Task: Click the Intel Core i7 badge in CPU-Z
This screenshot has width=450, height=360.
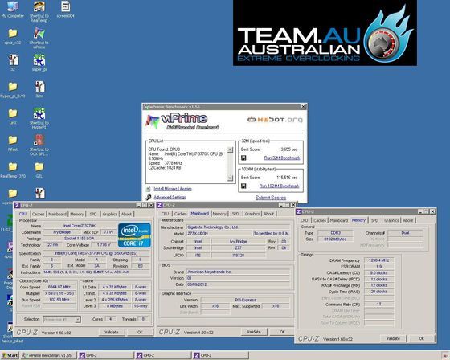Action: point(135,235)
